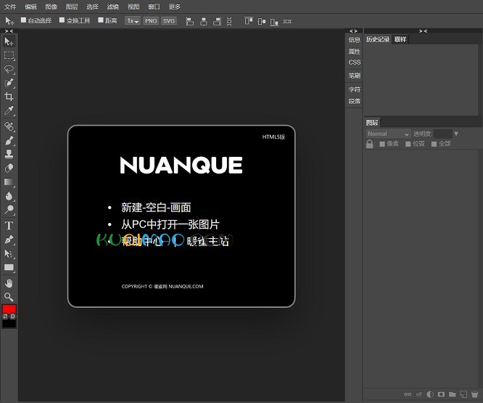This screenshot has width=483, height=403.
Task: Select the Type (T) tool
Action: tap(9, 225)
